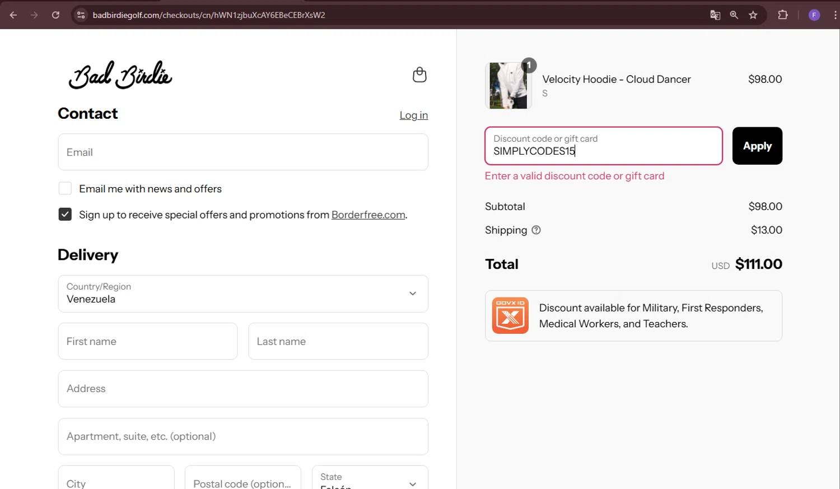The image size is (840, 489).
Task: Click the Bad Birdie logo
Action: tap(120, 75)
